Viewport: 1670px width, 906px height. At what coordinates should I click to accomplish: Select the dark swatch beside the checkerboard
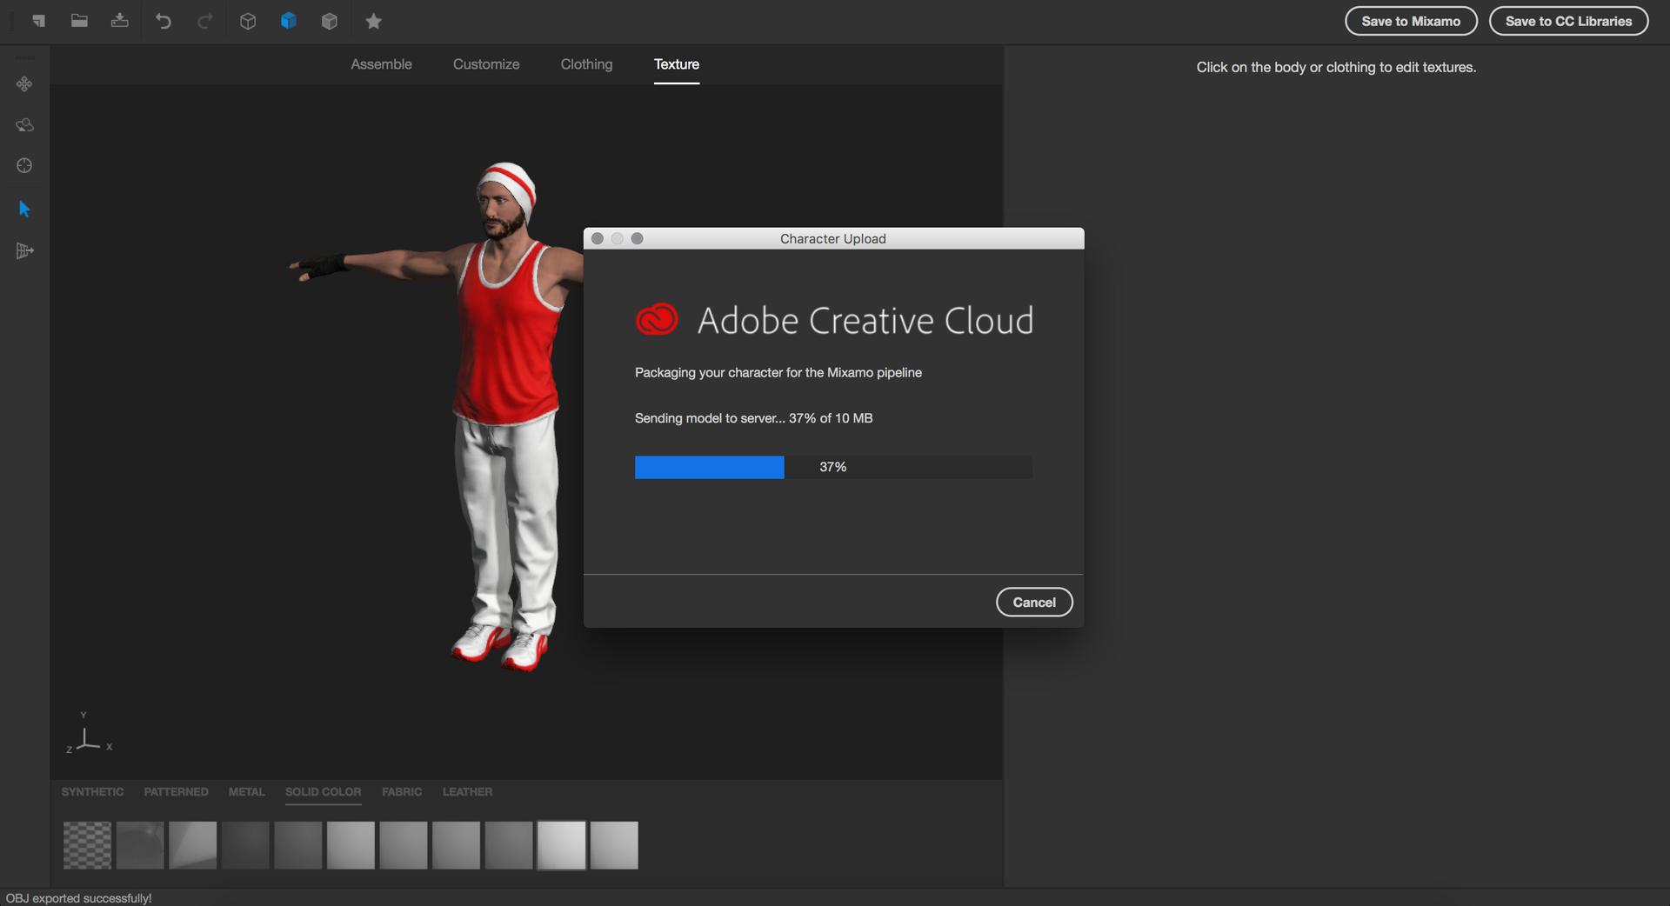[x=140, y=845]
